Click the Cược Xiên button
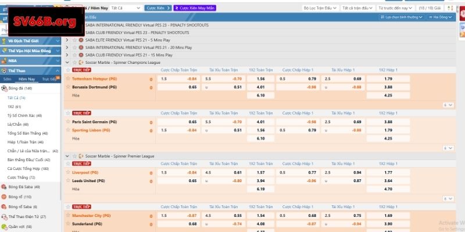This screenshot has width=465, height=232. 159,9
